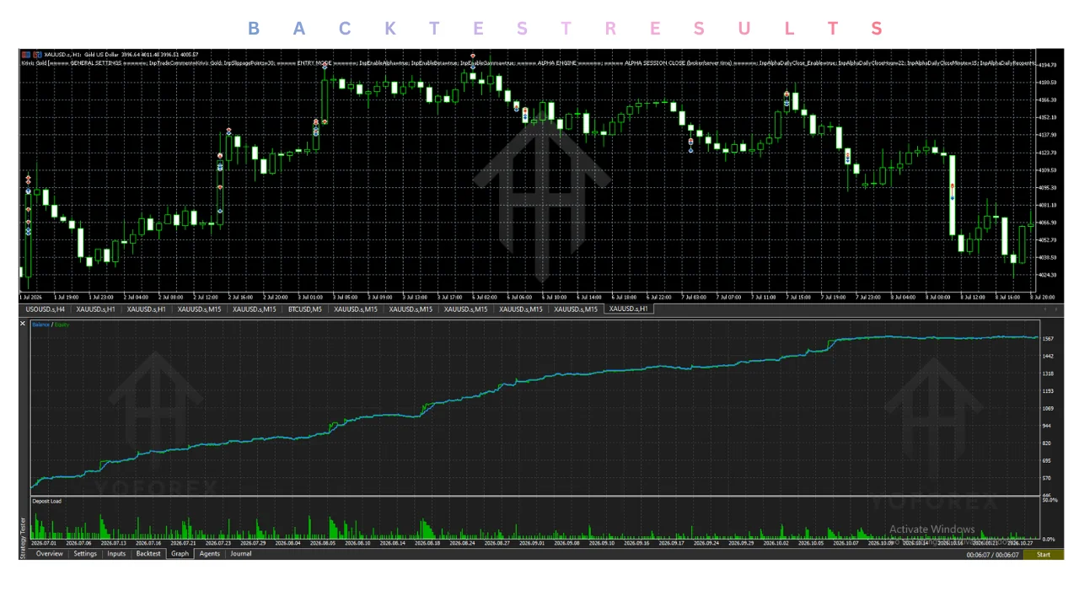1079x607 pixels.
Task: Click the Krivis Gold expert parameters text line
Action: [x=529, y=63]
